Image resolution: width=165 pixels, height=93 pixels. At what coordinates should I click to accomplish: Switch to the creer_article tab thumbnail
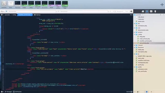click(x=38, y=5)
